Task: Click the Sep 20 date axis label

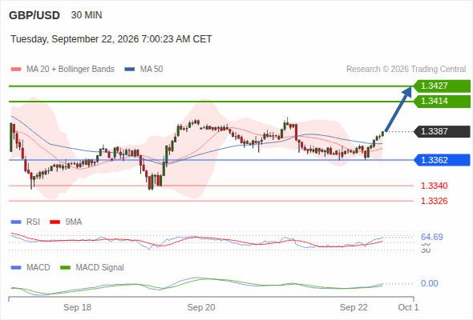Action: click(x=201, y=307)
